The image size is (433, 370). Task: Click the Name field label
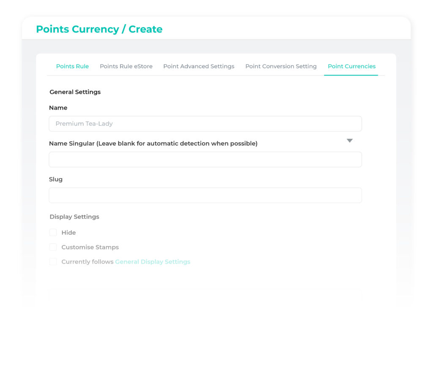[x=58, y=108]
